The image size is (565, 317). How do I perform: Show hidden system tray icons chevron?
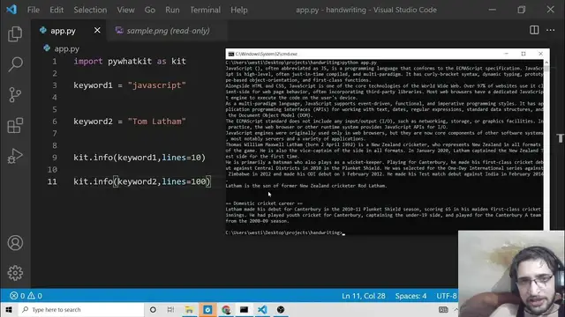456,309
